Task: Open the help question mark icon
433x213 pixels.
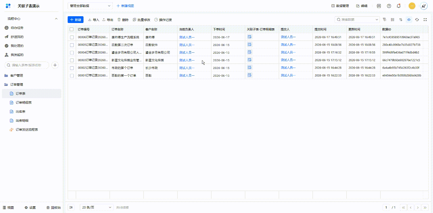Action: [x=389, y=6]
